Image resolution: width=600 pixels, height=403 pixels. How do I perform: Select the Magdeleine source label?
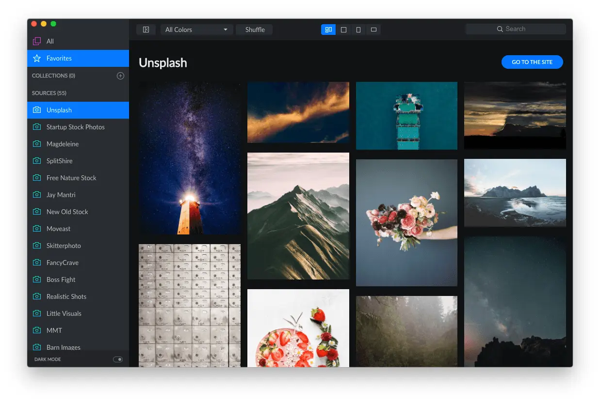(63, 144)
